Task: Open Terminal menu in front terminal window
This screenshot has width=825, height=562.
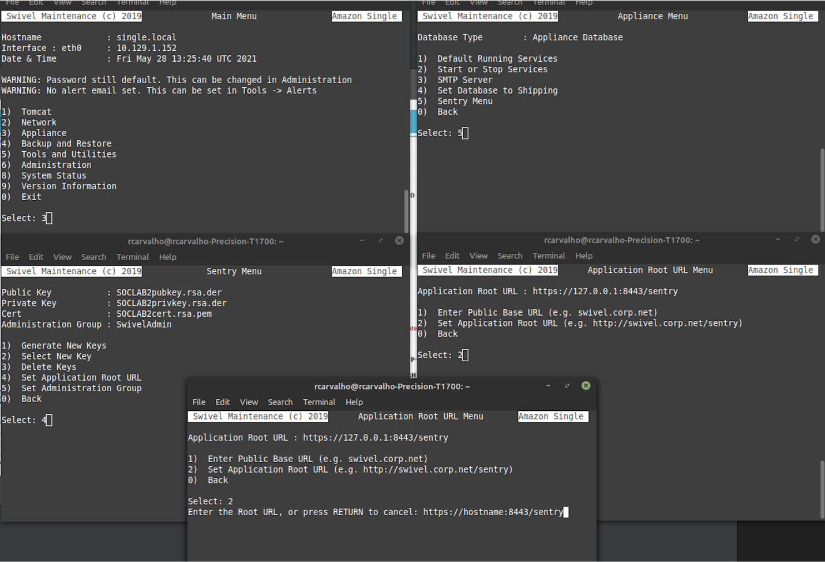Action: tap(319, 402)
